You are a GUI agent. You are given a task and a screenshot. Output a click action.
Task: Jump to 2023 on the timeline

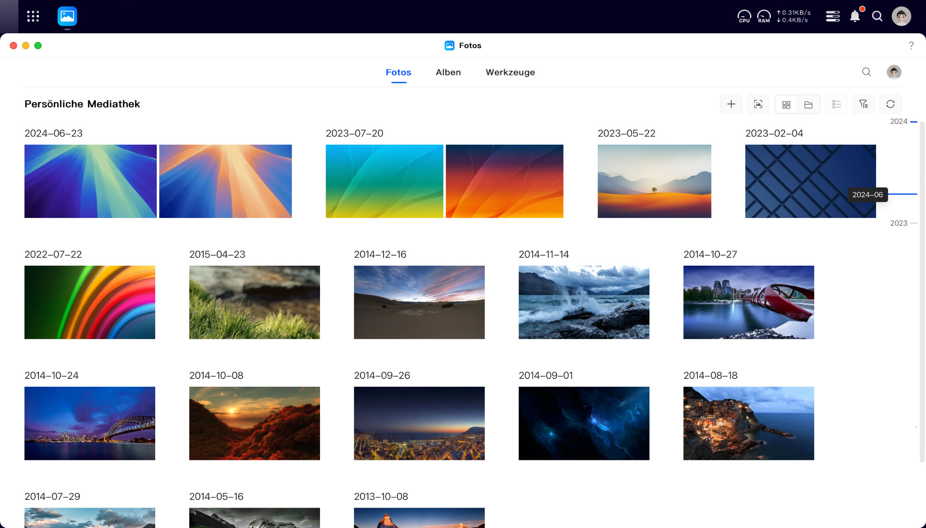899,223
